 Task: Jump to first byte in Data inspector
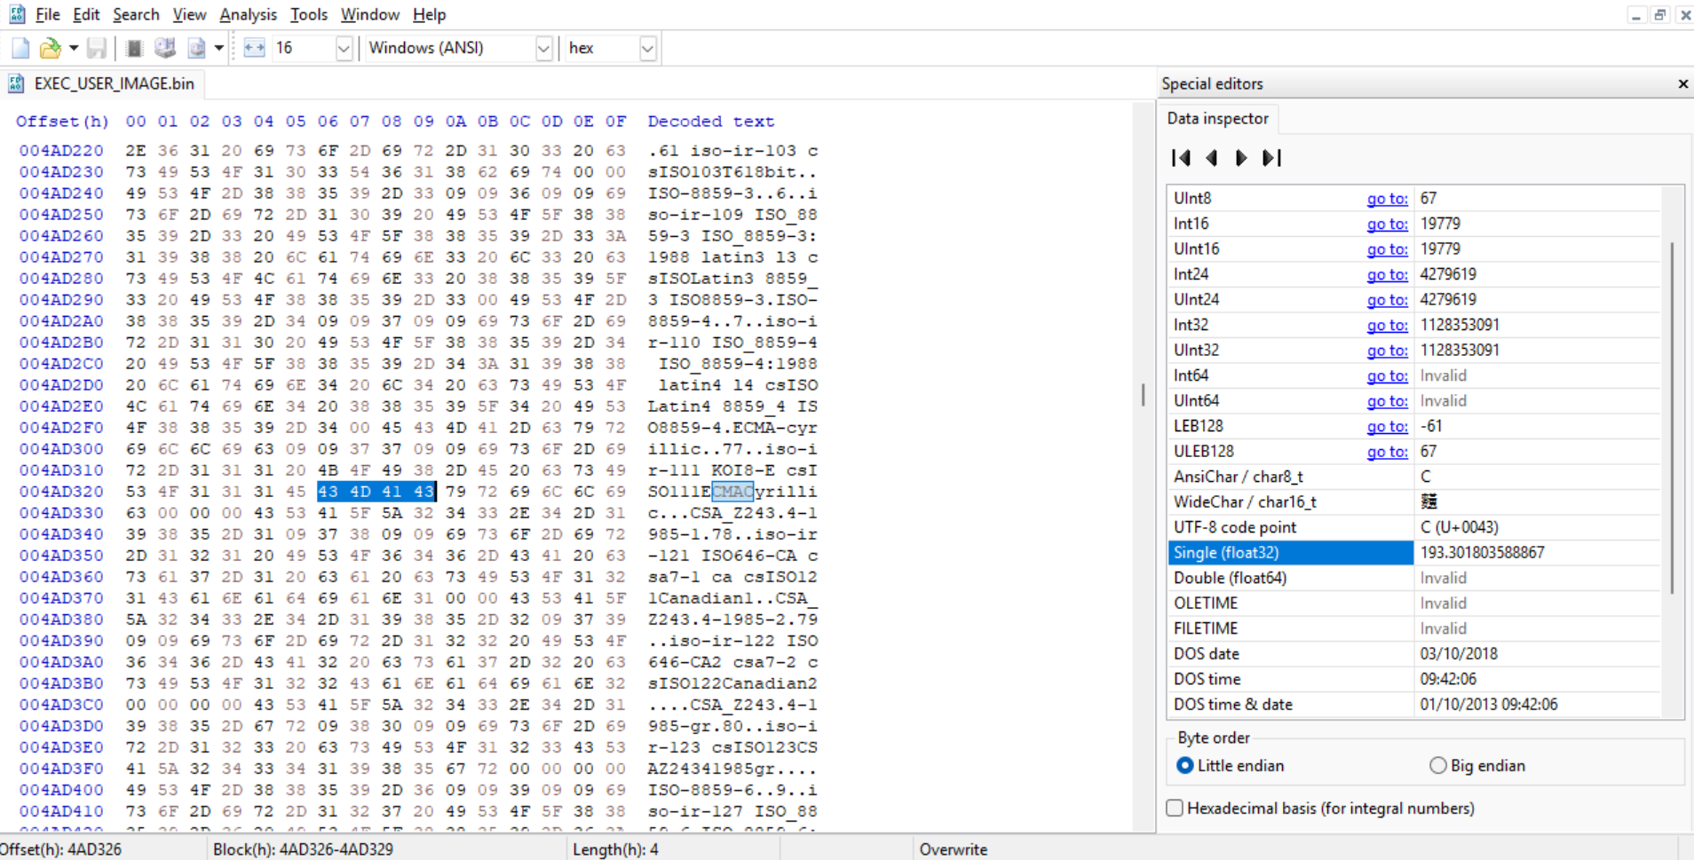(x=1181, y=158)
